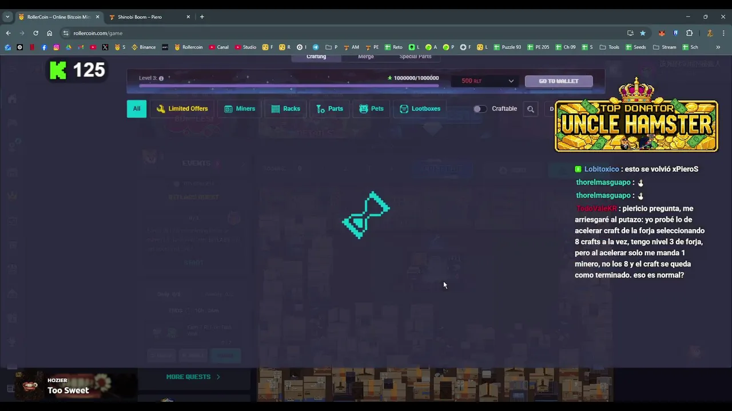Open the MORE QUESTS link

[193, 377]
